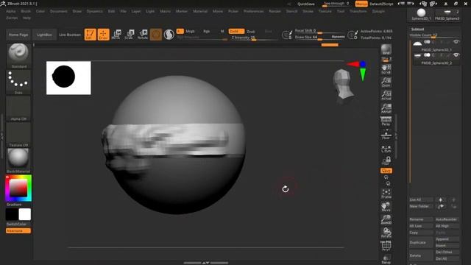The width and height of the screenshot is (471, 265).
Task: Open the LightBox browser
Action: (44, 35)
